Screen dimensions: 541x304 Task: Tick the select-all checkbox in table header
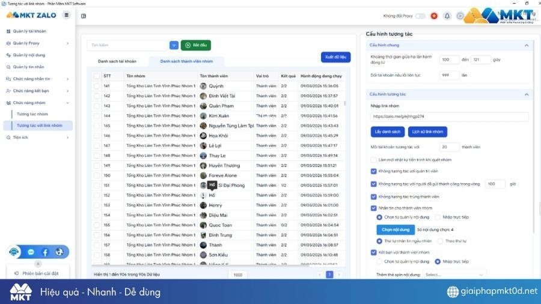(x=97, y=76)
